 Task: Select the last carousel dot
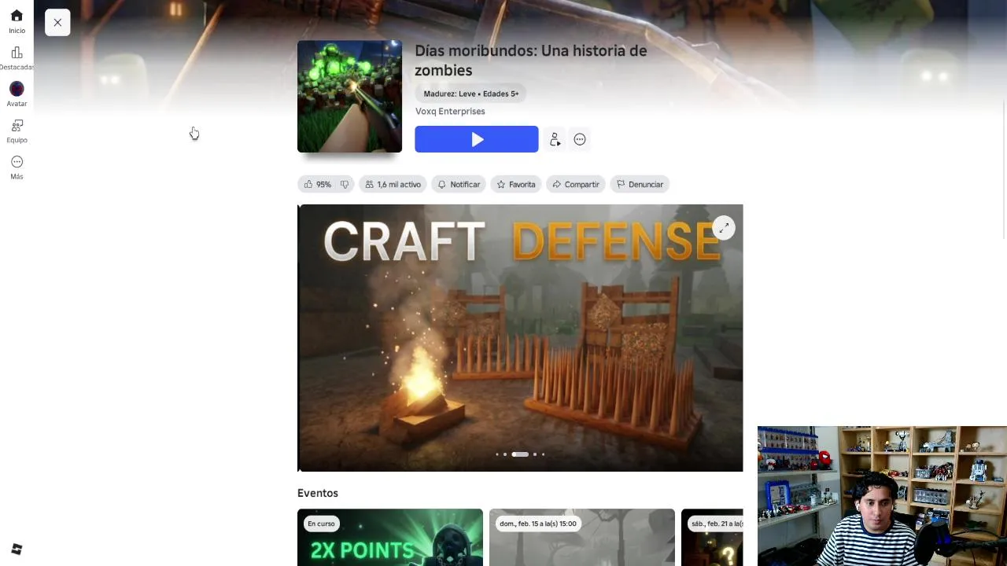coord(543,454)
